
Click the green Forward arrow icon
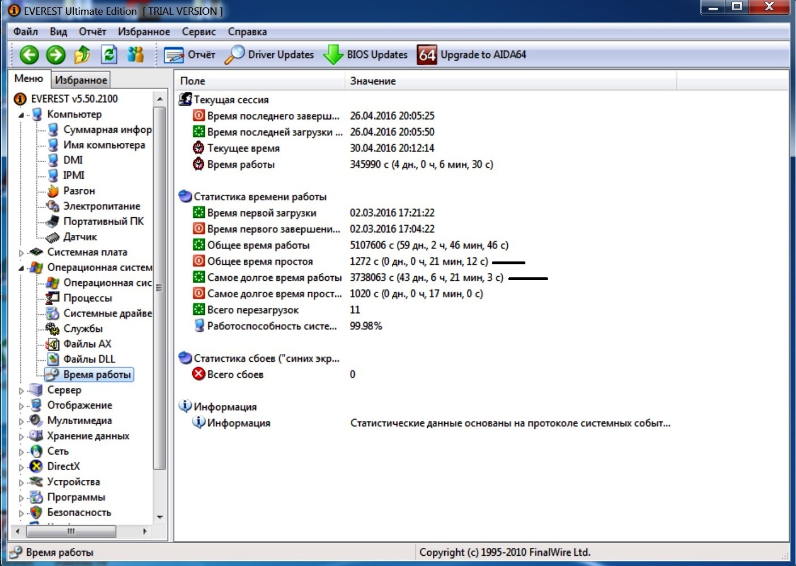[x=56, y=55]
